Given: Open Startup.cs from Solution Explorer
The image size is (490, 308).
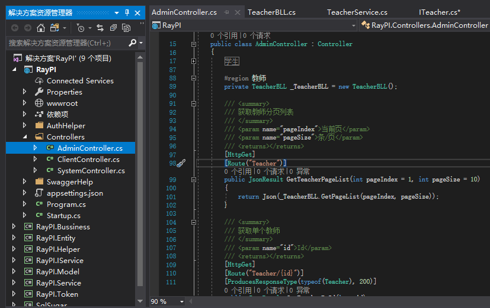Looking at the screenshot, I should [x=63, y=215].
